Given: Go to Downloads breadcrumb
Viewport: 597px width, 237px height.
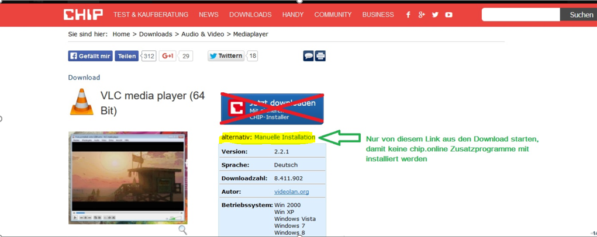Looking at the screenshot, I should 156,34.
